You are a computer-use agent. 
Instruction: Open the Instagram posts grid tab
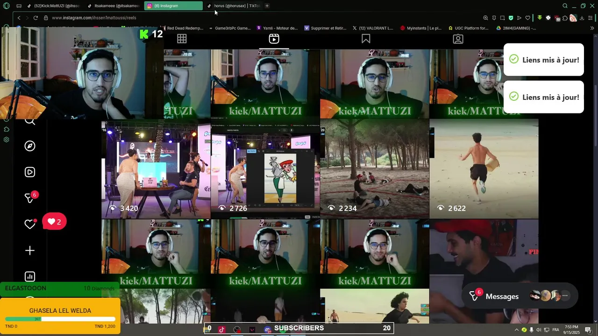pyautogui.click(x=182, y=39)
